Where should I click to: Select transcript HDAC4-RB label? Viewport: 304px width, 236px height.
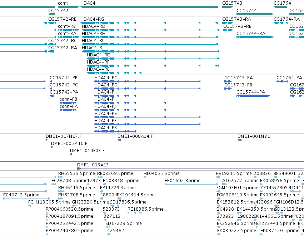coord(98,69)
